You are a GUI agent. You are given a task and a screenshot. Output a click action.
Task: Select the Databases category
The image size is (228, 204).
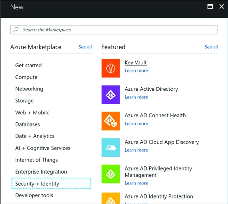tap(28, 124)
